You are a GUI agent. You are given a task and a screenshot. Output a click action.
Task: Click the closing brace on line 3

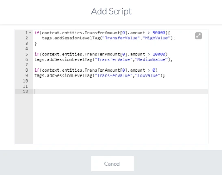(x=35, y=44)
